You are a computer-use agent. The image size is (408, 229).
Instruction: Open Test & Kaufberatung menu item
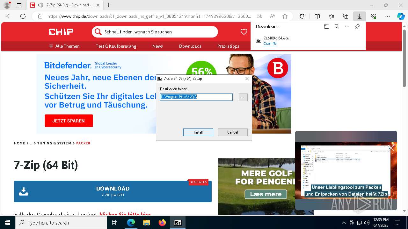click(116, 46)
